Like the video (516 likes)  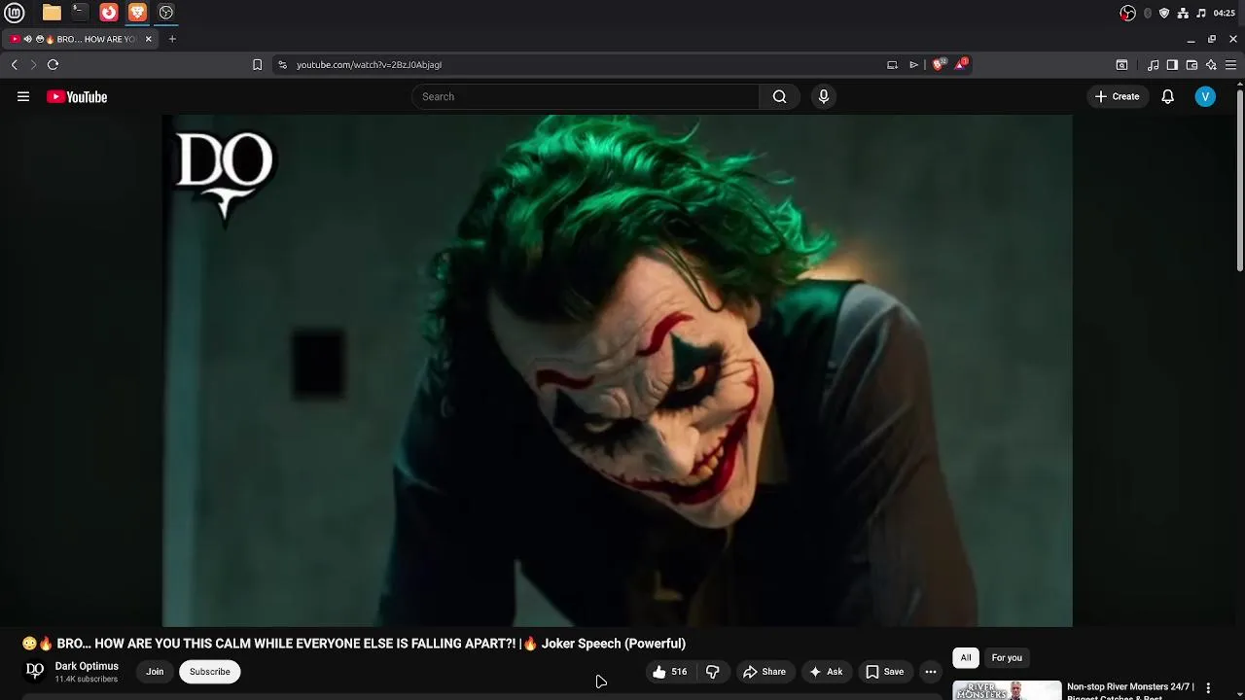click(x=669, y=672)
